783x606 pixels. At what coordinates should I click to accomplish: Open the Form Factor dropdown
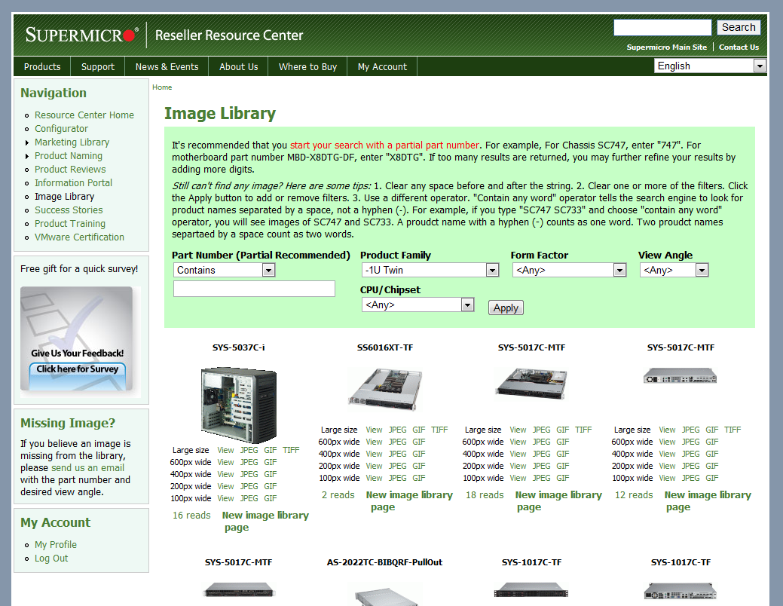coord(569,271)
